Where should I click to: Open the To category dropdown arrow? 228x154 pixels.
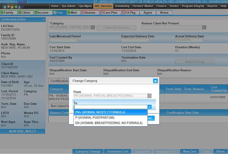click(x=150, y=107)
